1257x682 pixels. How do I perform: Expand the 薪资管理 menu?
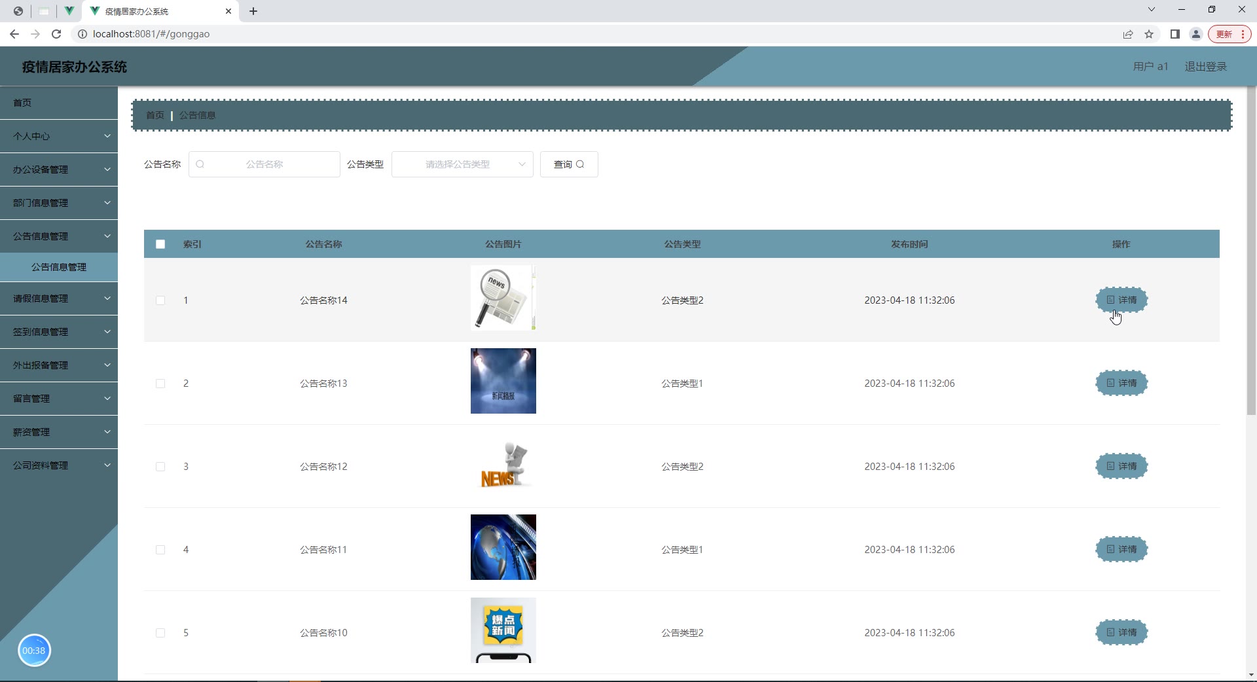tap(59, 432)
